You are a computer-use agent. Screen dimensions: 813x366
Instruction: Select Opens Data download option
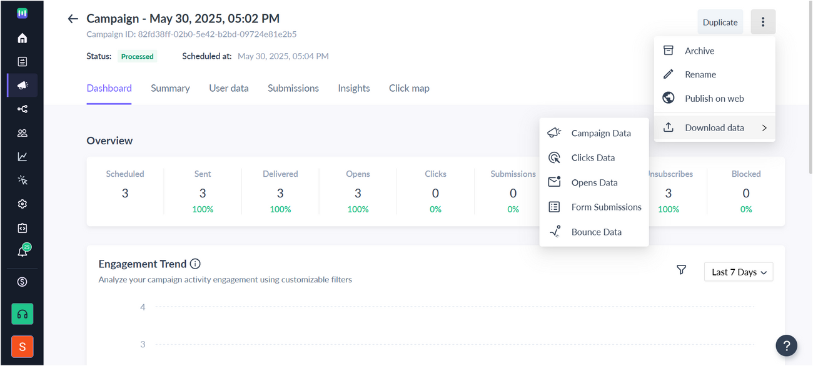(x=594, y=182)
